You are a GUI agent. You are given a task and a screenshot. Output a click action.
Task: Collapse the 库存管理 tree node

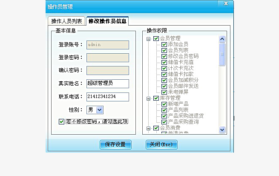click(148, 98)
